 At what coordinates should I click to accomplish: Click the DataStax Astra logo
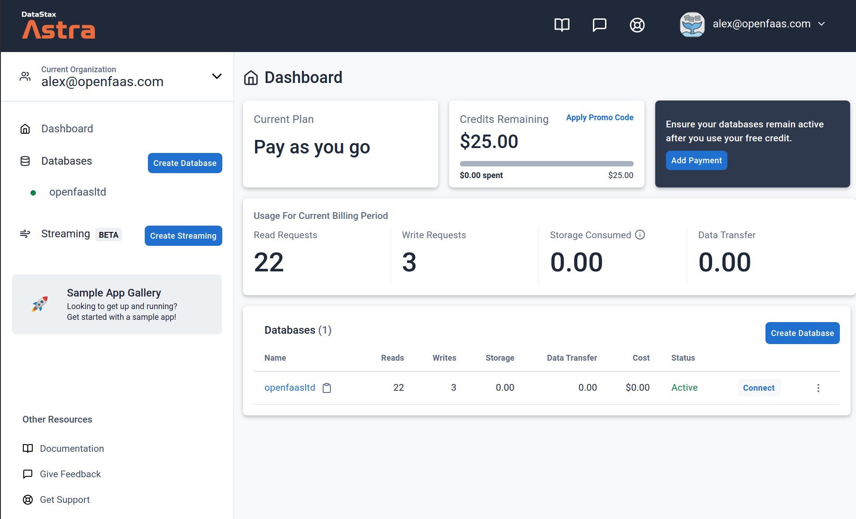[x=58, y=25]
